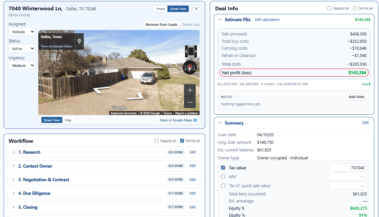Open the Urgency dropdown set to Medium
Screen dimensions: 379x217
point(22,66)
